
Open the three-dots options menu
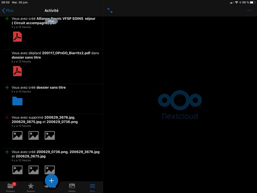click(249, 11)
